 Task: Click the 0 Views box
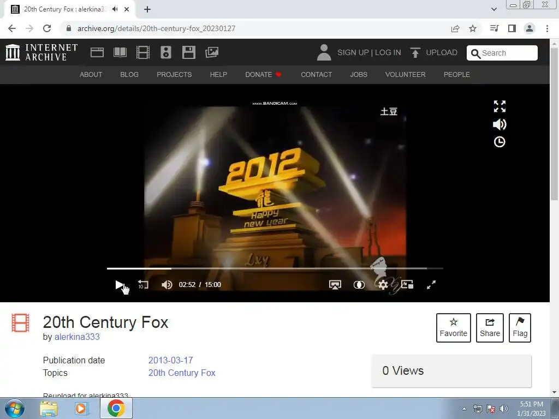[x=451, y=371]
